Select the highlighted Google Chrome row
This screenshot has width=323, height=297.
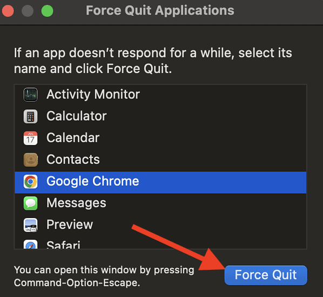160,182
